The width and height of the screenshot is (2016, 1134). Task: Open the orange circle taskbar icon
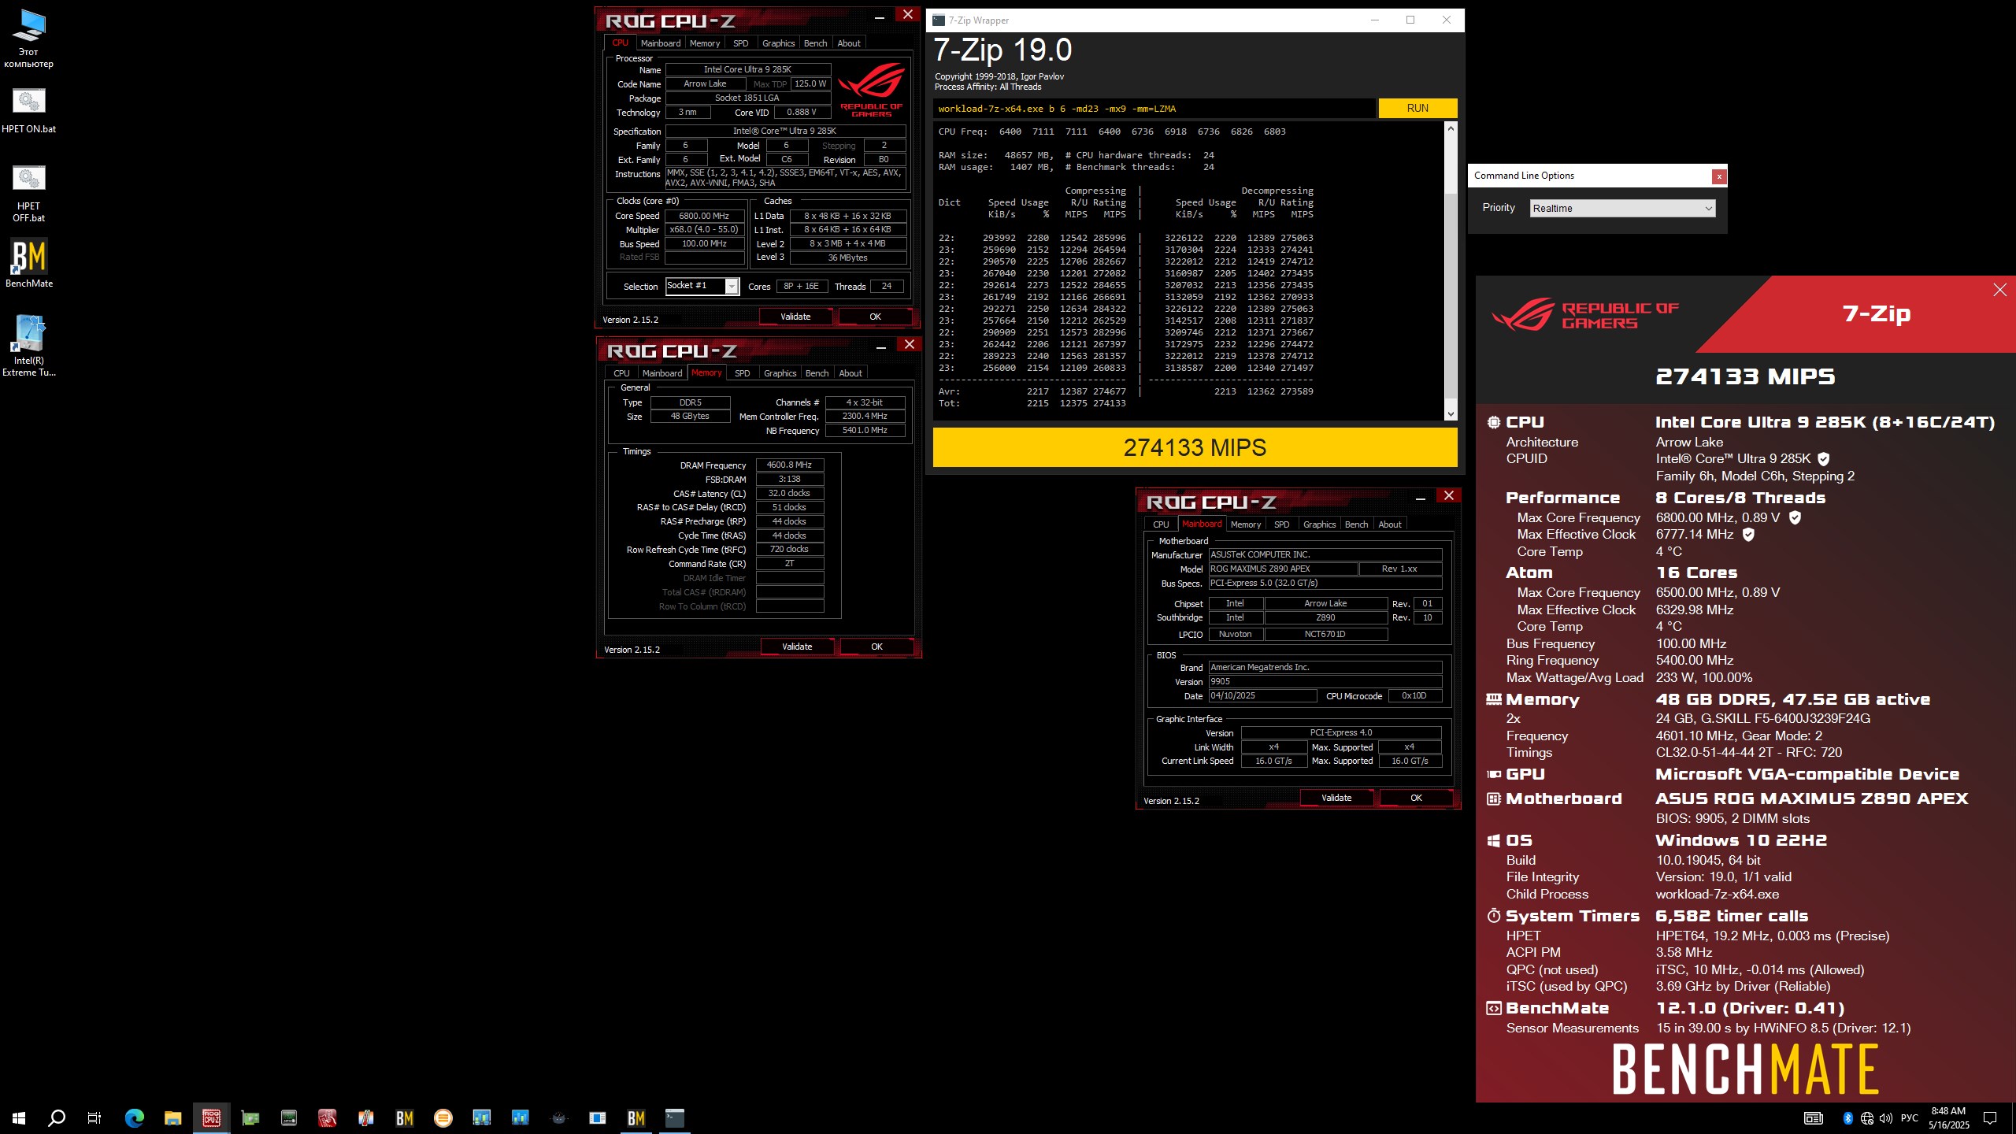(443, 1117)
